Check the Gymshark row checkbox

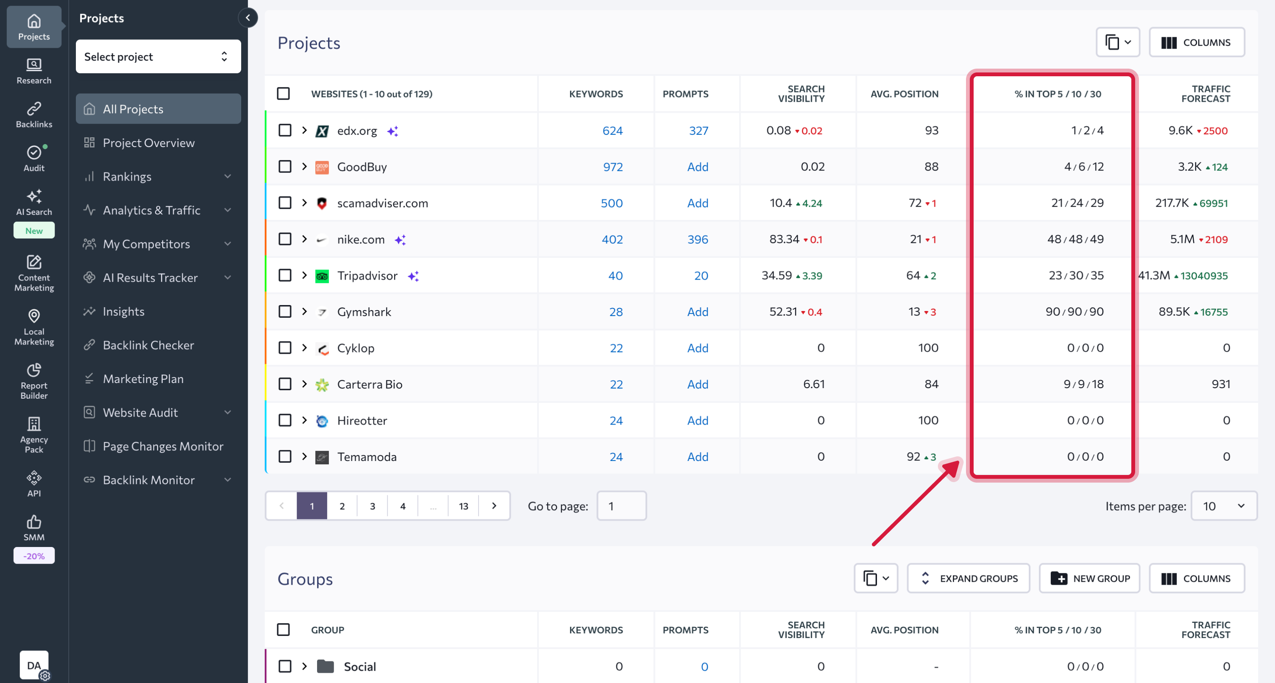[284, 311]
